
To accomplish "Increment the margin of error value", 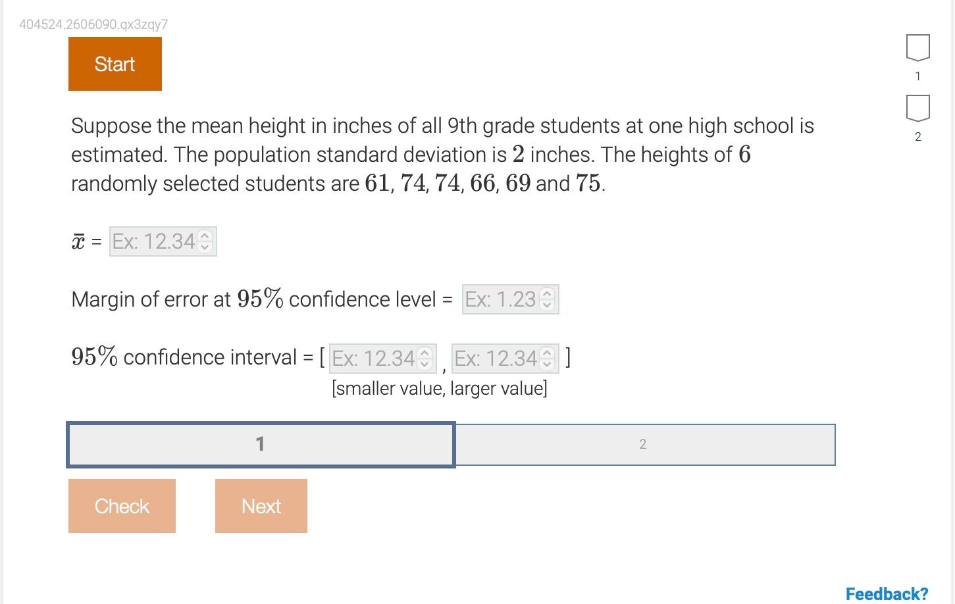I will point(548,294).
